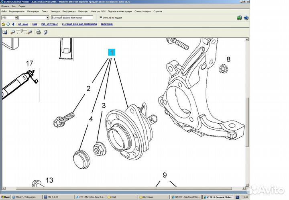Click the clock history icon
Viewport: 289px width, 200px height.
pyautogui.click(x=8, y=24)
